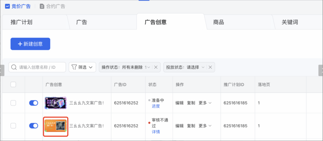Screen dimensions: 323x141
Task: Open the 关键词 tab
Action: 290,22
